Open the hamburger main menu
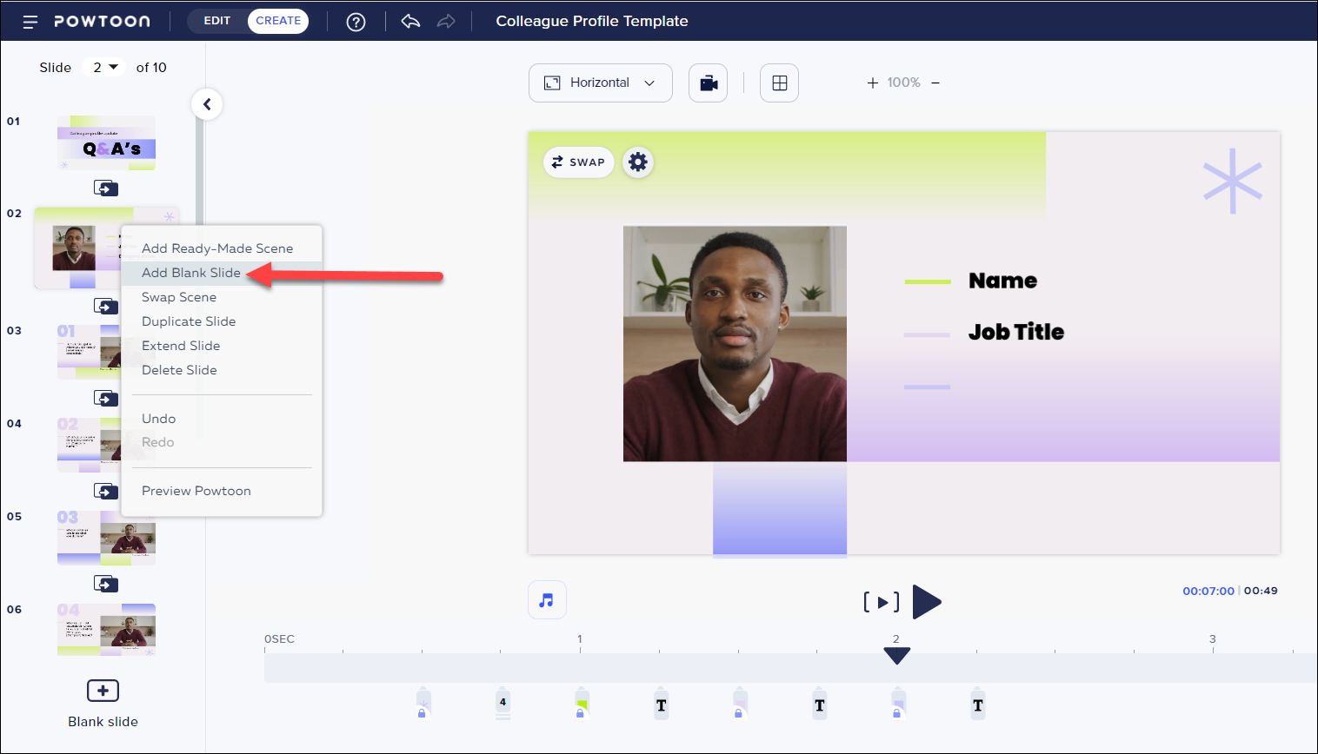 pyautogui.click(x=30, y=22)
